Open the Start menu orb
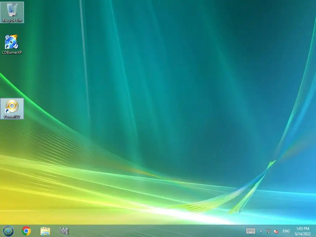Viewport: 316px width, 237px height. point(8,231)
